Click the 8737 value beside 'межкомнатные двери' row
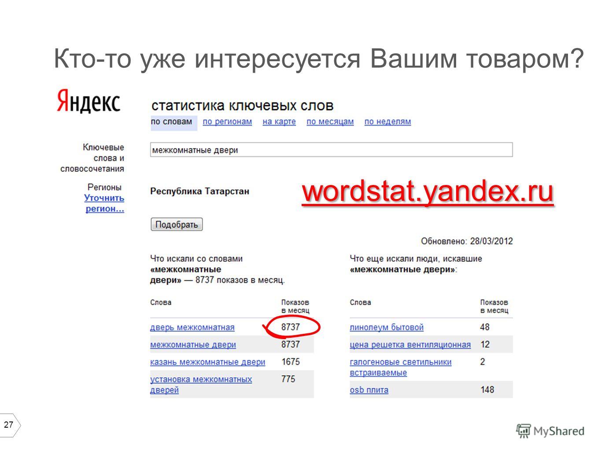The image size is (601, 451). click(291, 344)
